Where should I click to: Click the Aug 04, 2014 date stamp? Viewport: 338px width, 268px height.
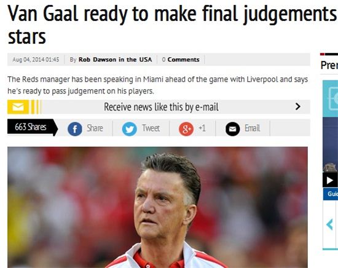pos(36,60)
